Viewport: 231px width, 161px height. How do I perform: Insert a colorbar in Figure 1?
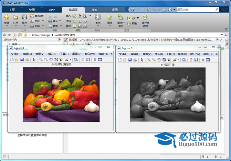83,60
